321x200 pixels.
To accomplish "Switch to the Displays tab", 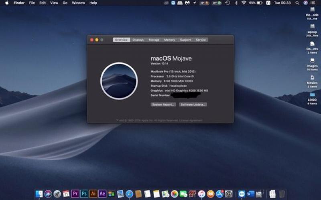I will (x=138, y=40).
